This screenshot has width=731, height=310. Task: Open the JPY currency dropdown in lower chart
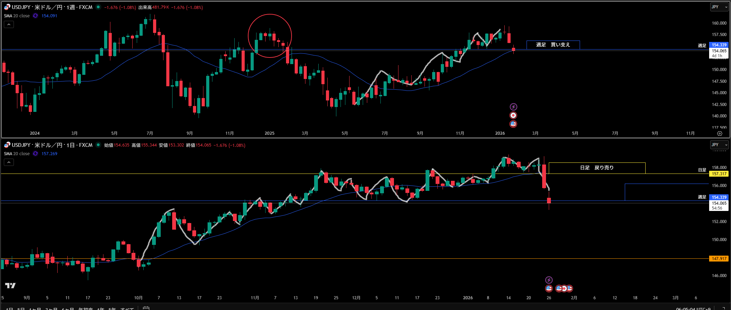click(x=719, y=145)
